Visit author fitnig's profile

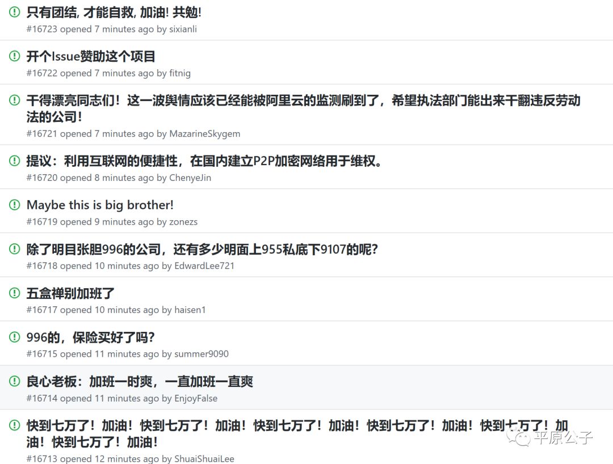pyautogui.click(x=180, y=73)
